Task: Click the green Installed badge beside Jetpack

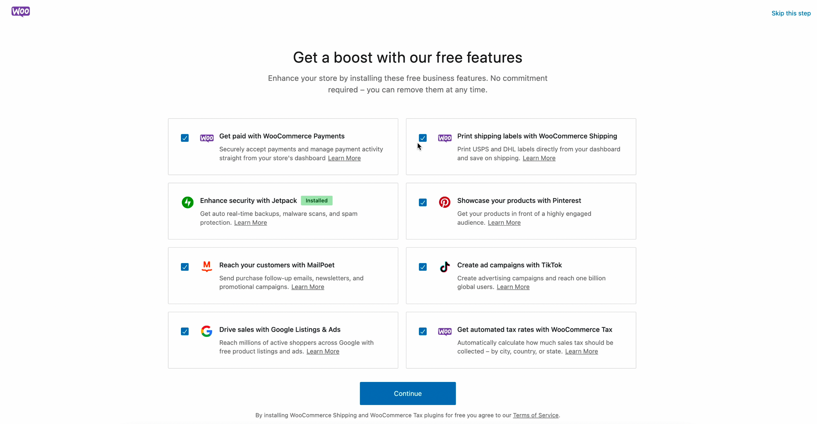Action: point(316,200)
